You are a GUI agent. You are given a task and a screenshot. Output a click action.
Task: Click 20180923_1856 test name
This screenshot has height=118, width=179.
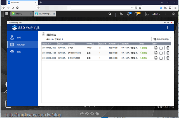(49, 48)
